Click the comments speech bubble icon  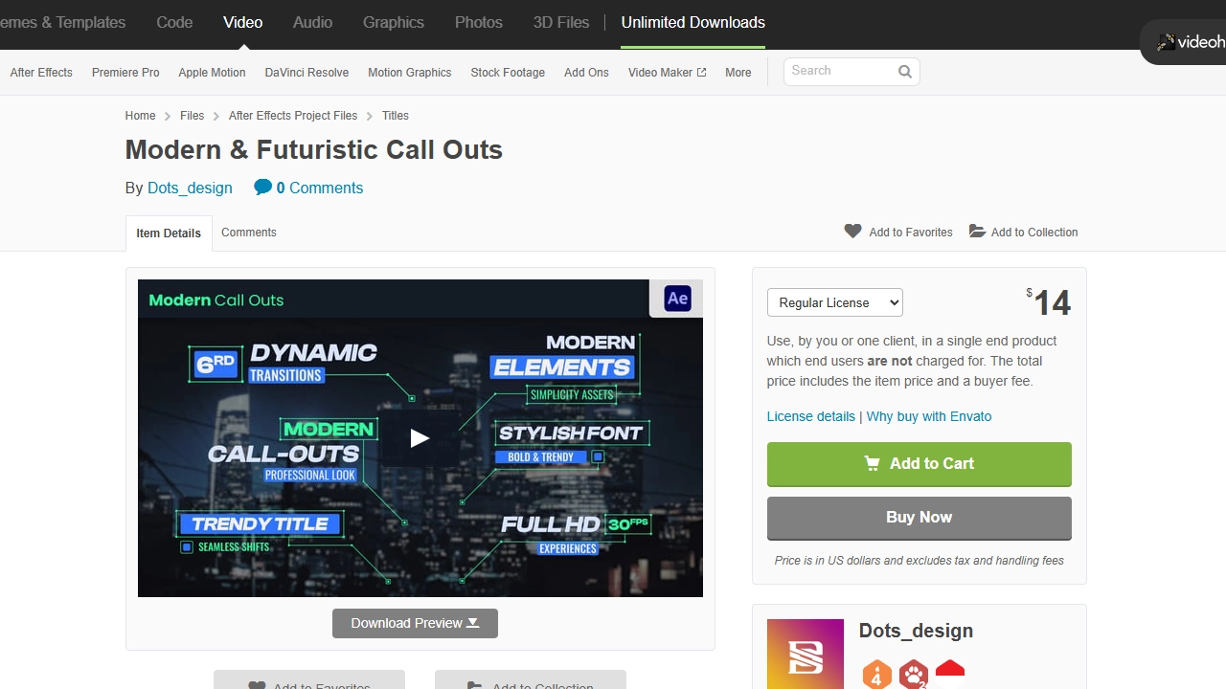tap(262, 188)
